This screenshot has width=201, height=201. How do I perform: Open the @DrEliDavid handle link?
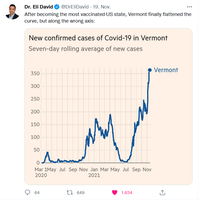point(75,7)
